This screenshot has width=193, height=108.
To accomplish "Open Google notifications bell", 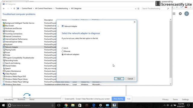I will [x=180, y=14].
